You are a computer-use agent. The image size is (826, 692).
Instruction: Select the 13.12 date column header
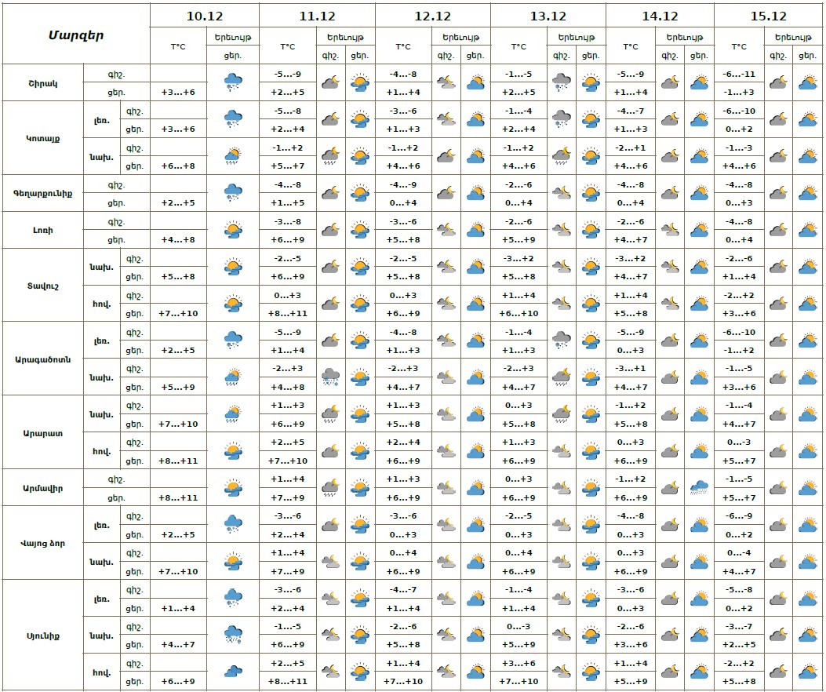548,16
